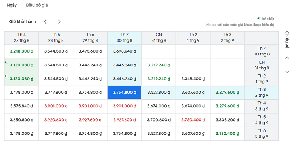
Task: Show later return dates down chevron
Action: [x=287, y=71]
